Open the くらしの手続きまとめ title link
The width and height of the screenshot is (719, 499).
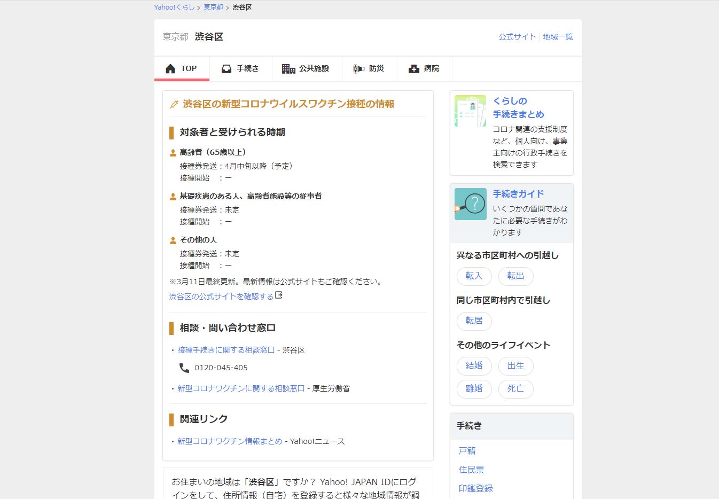[x=518, y=107]
